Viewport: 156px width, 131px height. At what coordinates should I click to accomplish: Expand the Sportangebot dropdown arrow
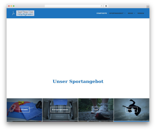coord(125,13)
